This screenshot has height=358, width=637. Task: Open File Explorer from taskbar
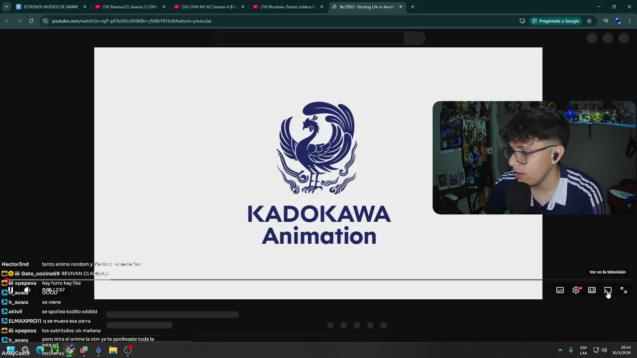coord(113,350)
